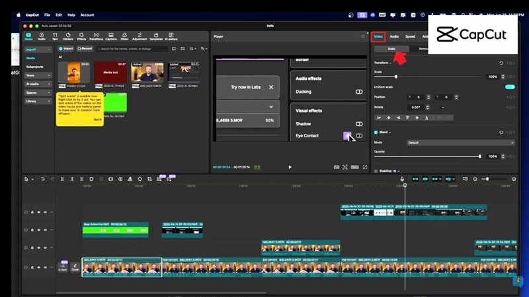Click the microphone voiceover record icon
The image size is (529, 297).
click(402, 179)
